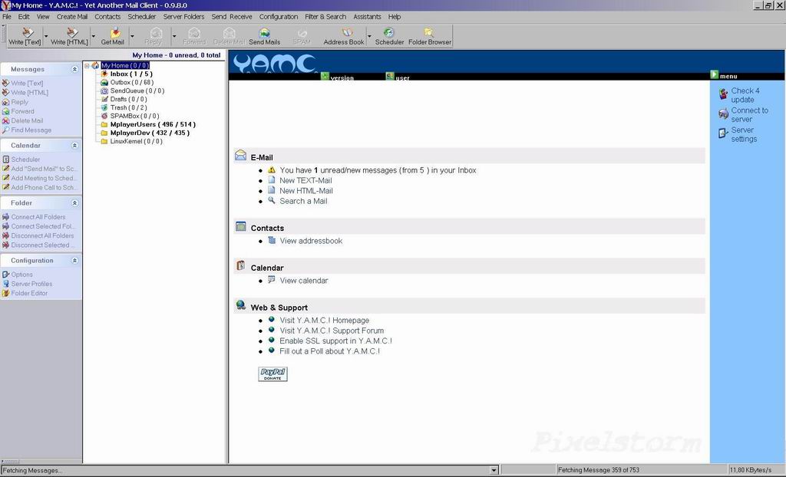Open the File menu

7,17
